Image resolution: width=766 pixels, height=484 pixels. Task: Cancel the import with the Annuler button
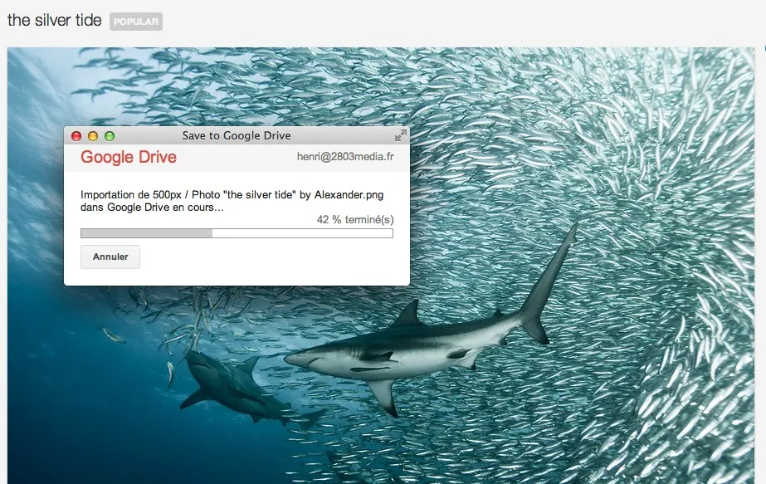[110, 257]
